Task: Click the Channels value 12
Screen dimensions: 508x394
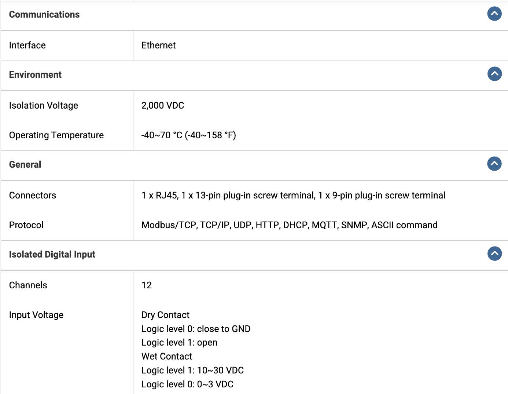Action: click(147, 285)
